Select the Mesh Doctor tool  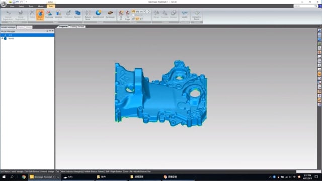40,15
